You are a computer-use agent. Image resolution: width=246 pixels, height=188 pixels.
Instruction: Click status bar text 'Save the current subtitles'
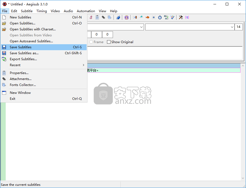tap(21, 185)
